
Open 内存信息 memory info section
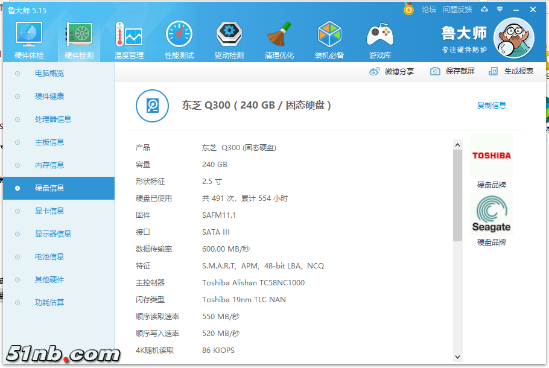point(49,165)
